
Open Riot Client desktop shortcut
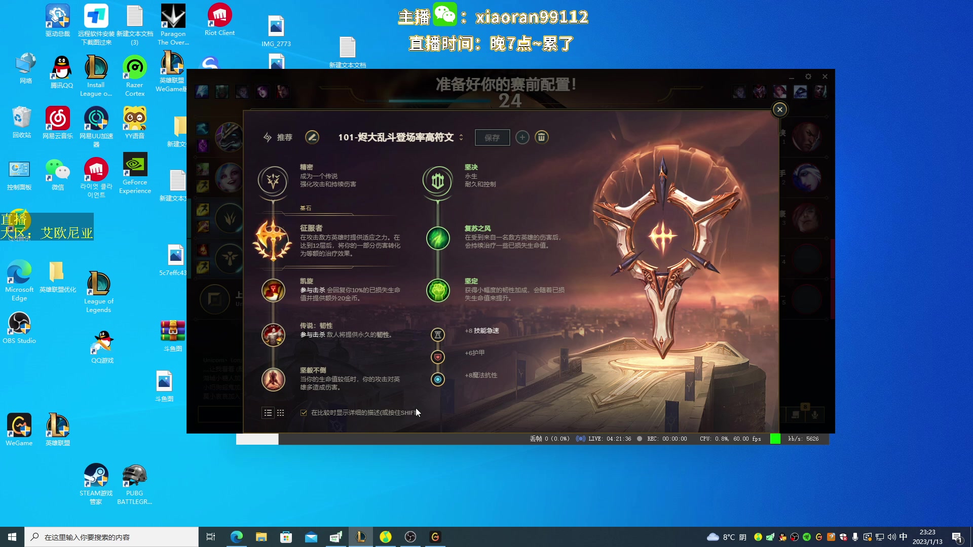click(x=219, y=20)
